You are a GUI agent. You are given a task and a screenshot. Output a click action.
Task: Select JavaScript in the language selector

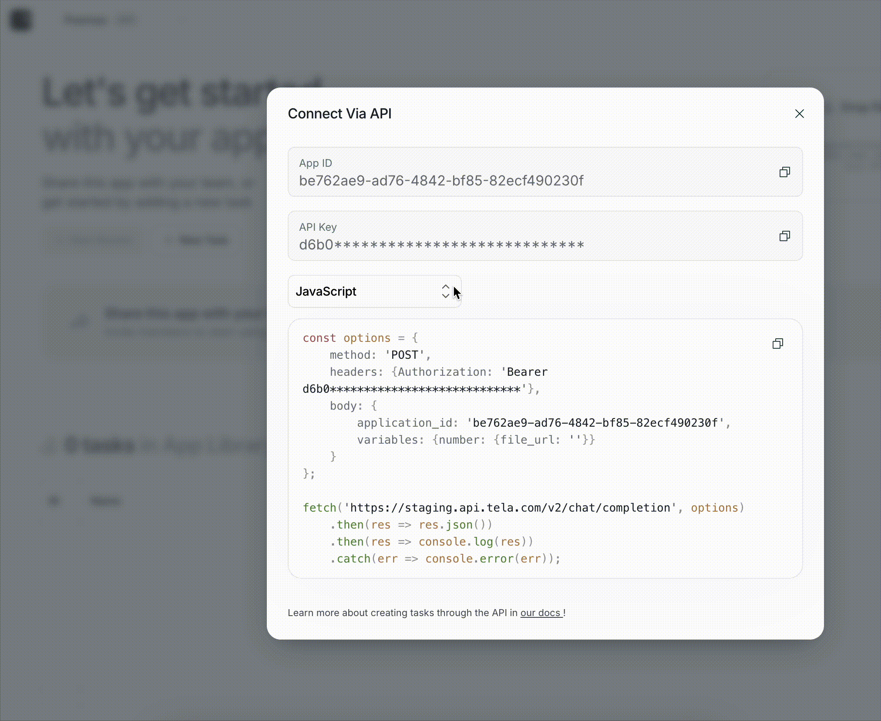pos(326,292)
